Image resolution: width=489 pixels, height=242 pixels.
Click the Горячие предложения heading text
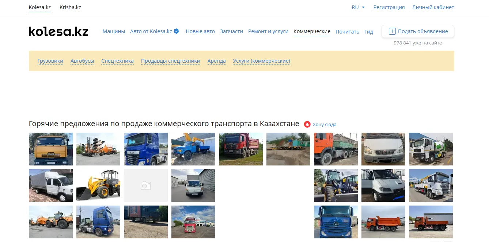(164, 124)
